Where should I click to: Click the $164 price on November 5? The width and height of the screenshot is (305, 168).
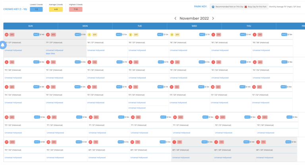coord(290,34)
